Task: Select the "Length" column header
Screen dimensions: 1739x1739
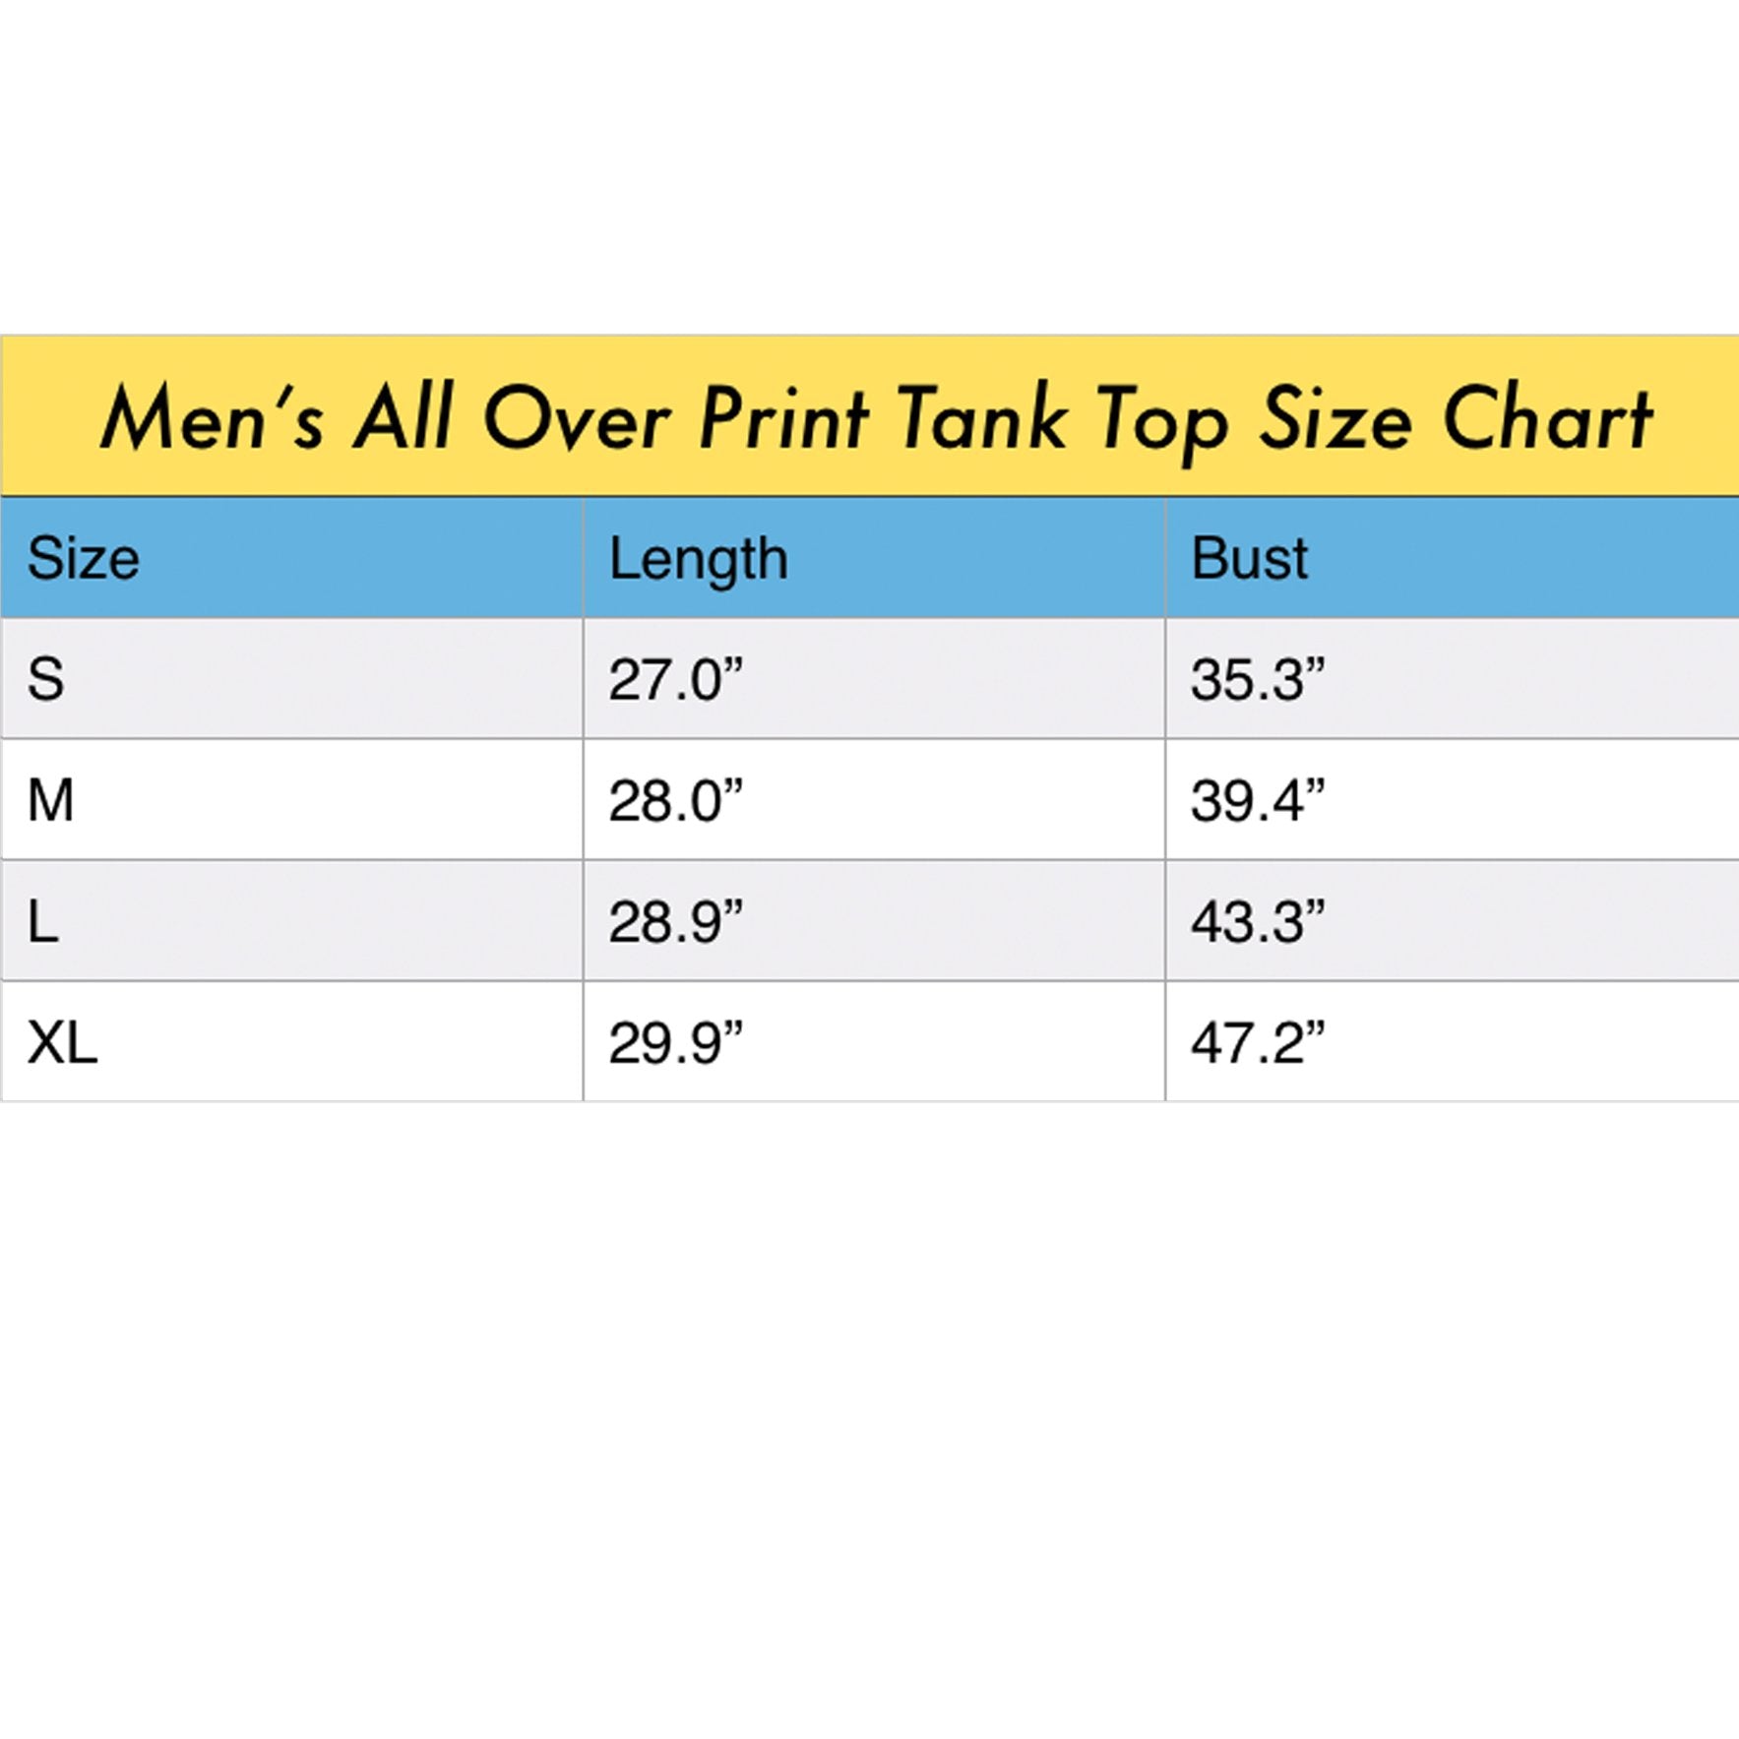Action: pos(698,560)
